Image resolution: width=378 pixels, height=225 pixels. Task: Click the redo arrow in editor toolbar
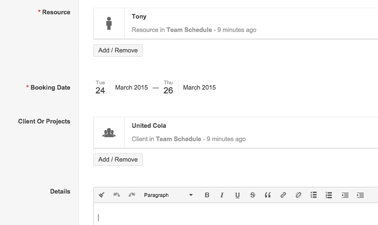point(132,195)
